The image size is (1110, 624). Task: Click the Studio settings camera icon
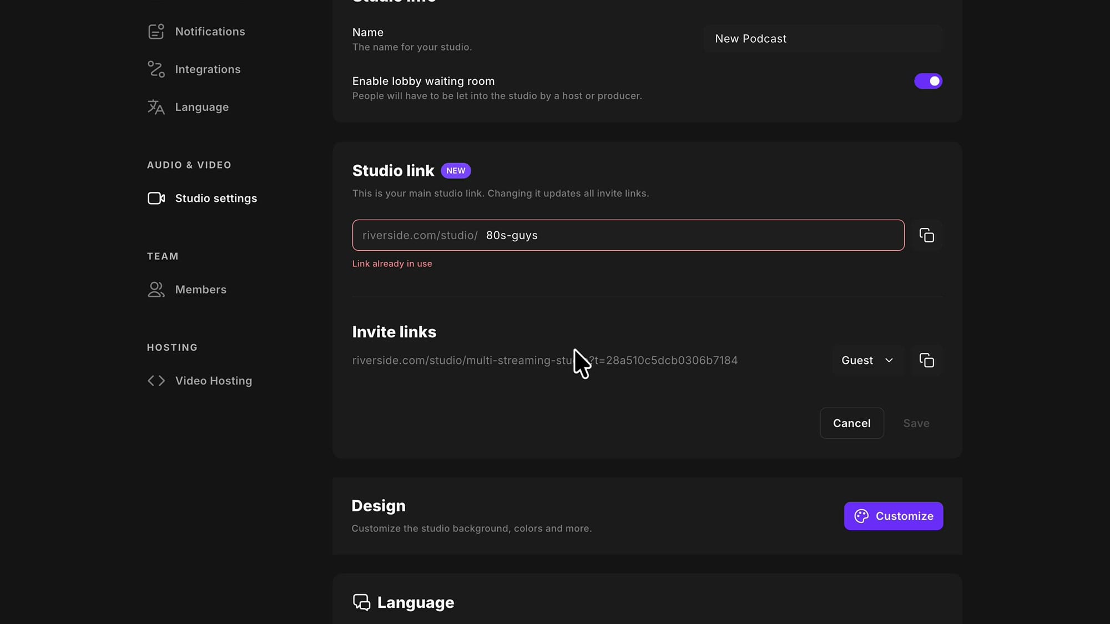tap(156, 198)
